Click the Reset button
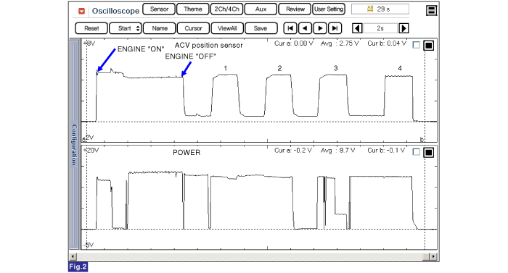508x273 pixels. tap(91, 28)
